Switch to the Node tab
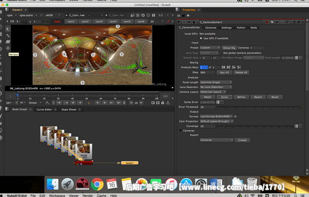 253,28
